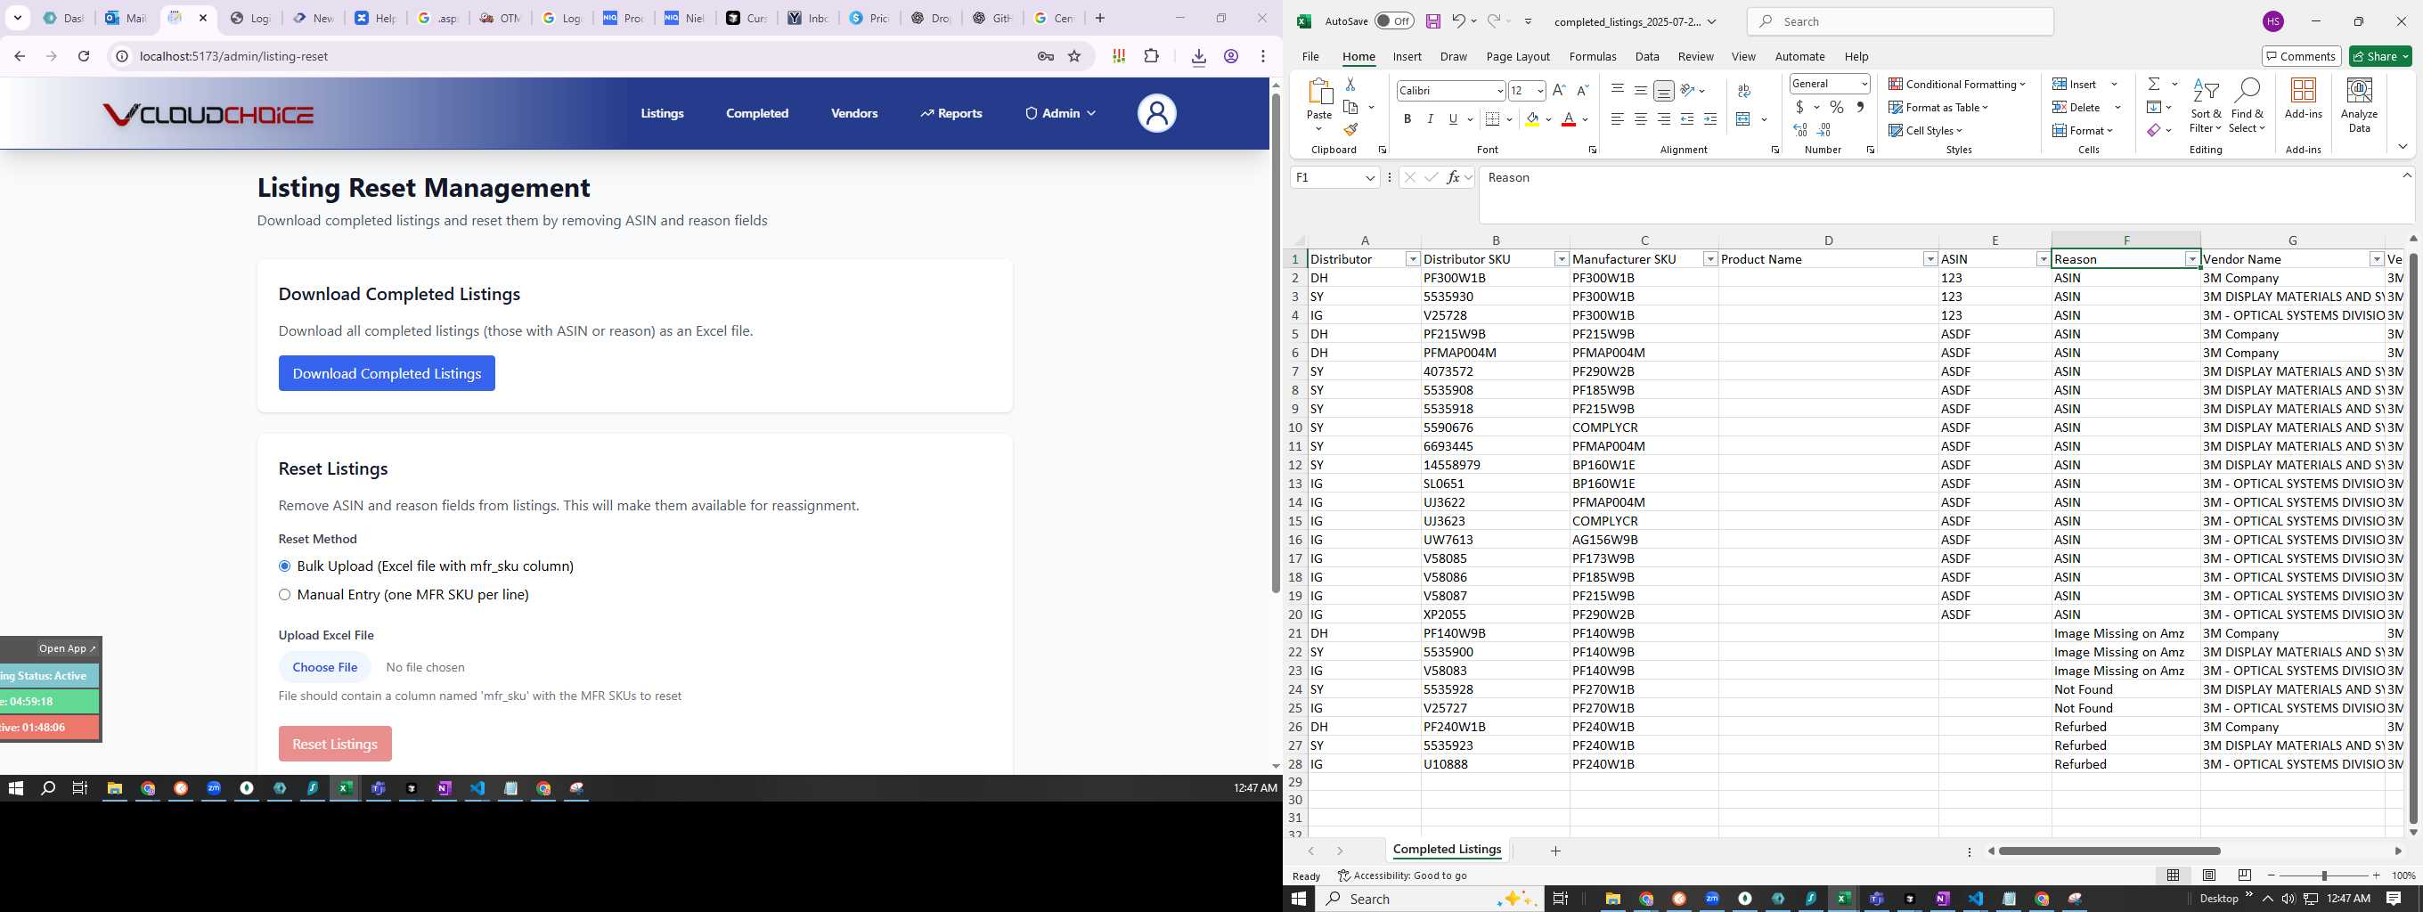Click the browser address bar URL
This screenshot has width=2423, height=912.
(x=233, y=56)
